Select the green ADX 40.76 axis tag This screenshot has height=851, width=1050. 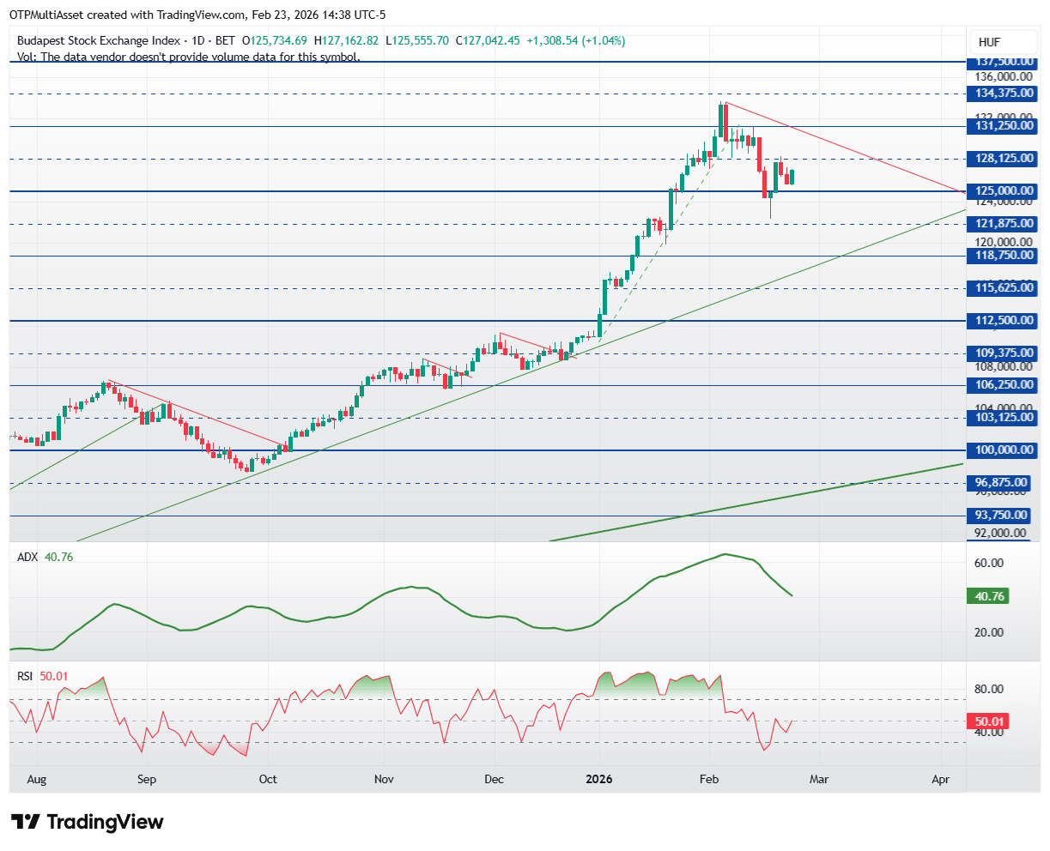click(987, 596)
